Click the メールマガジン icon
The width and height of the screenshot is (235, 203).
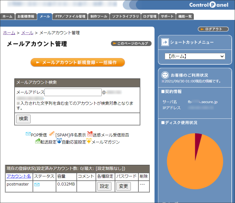(89, 141)
